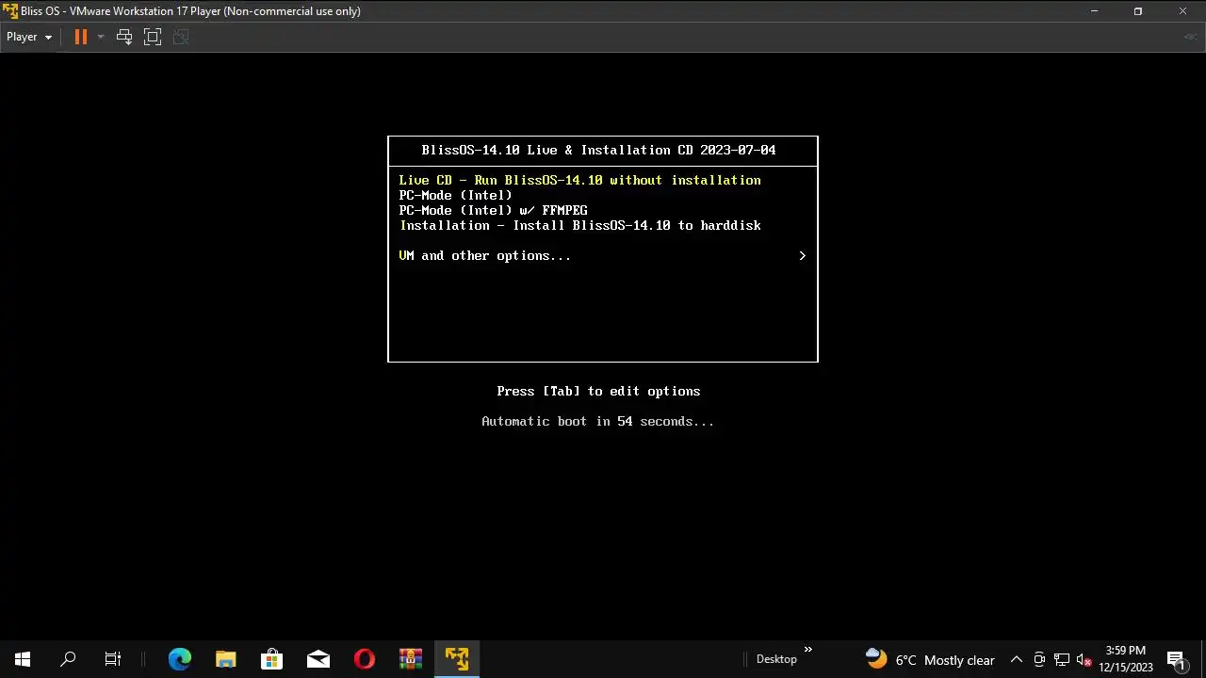Restore down the VMware Player window
The image size is (1206, 678).
click(x=1138, y=11)
